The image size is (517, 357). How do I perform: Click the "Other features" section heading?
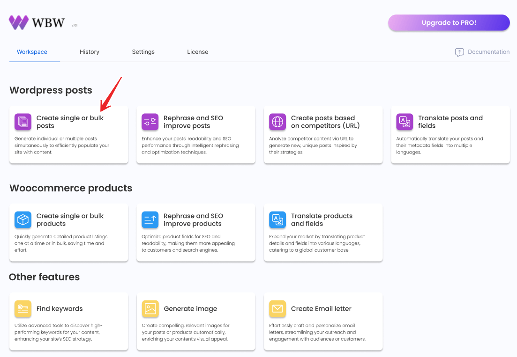pos(44,277)
